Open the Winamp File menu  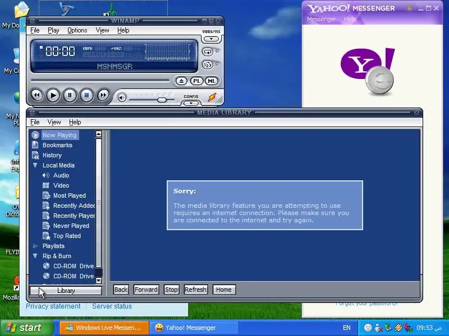point(35,30)
